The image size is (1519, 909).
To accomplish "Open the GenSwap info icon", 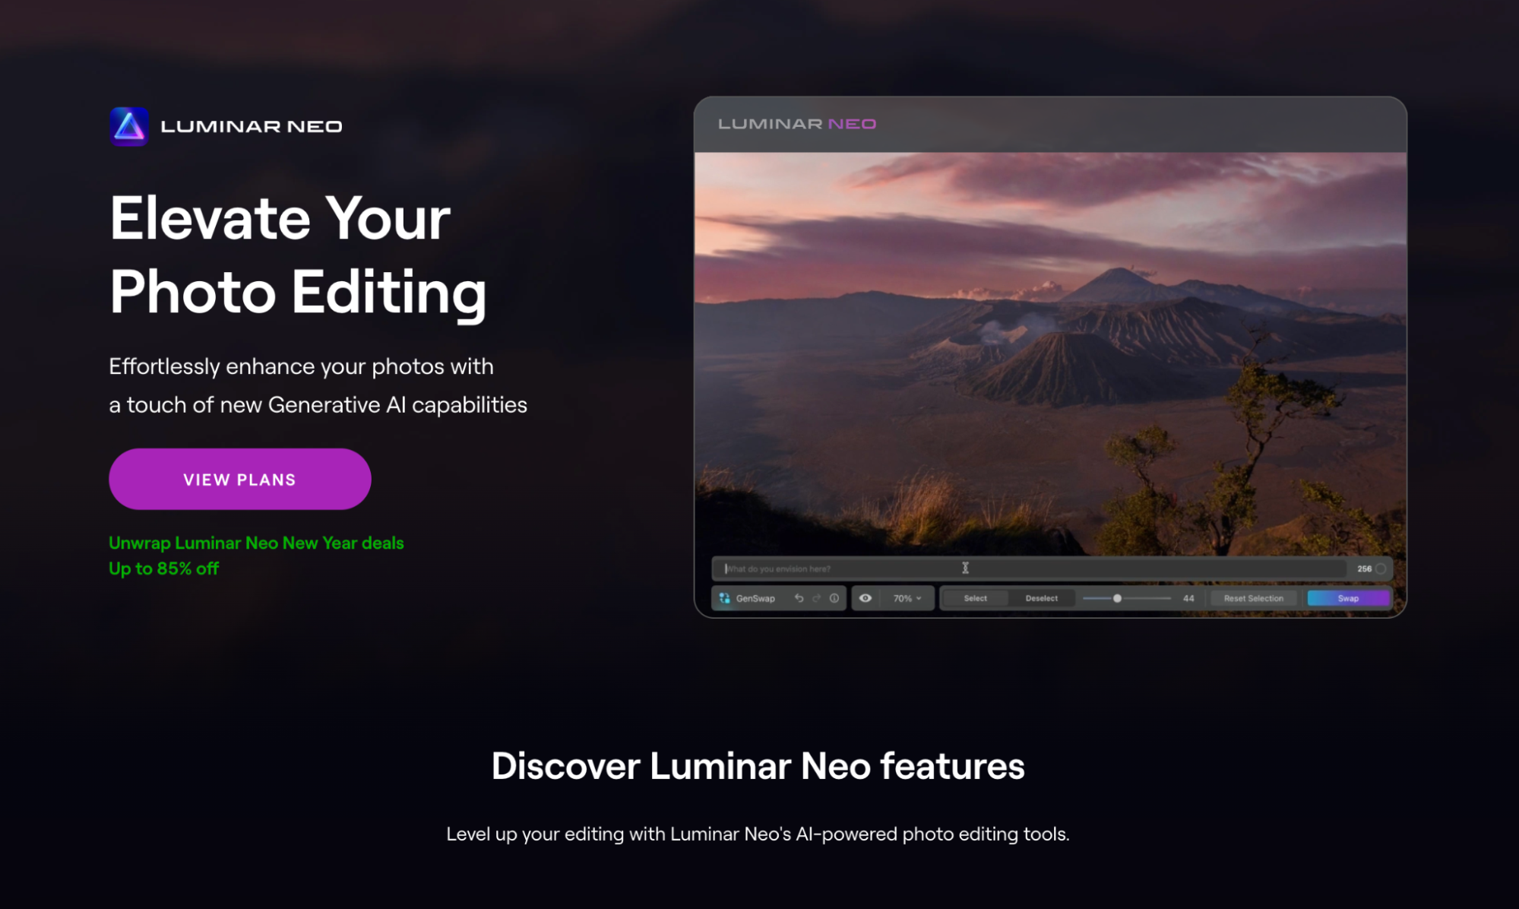I will tap(834, 598).
